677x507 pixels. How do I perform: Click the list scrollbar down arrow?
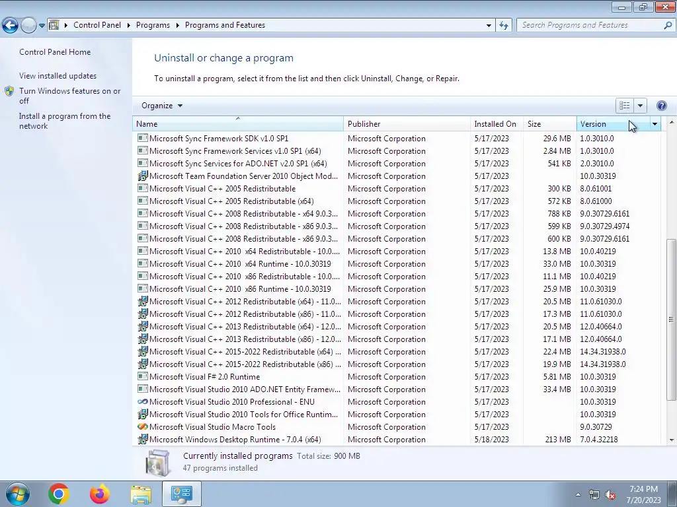[x=671, y=440]
